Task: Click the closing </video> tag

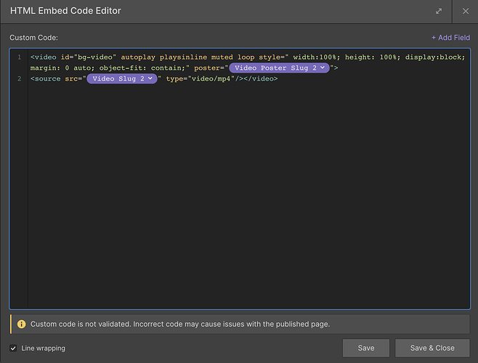Action: 261,78
